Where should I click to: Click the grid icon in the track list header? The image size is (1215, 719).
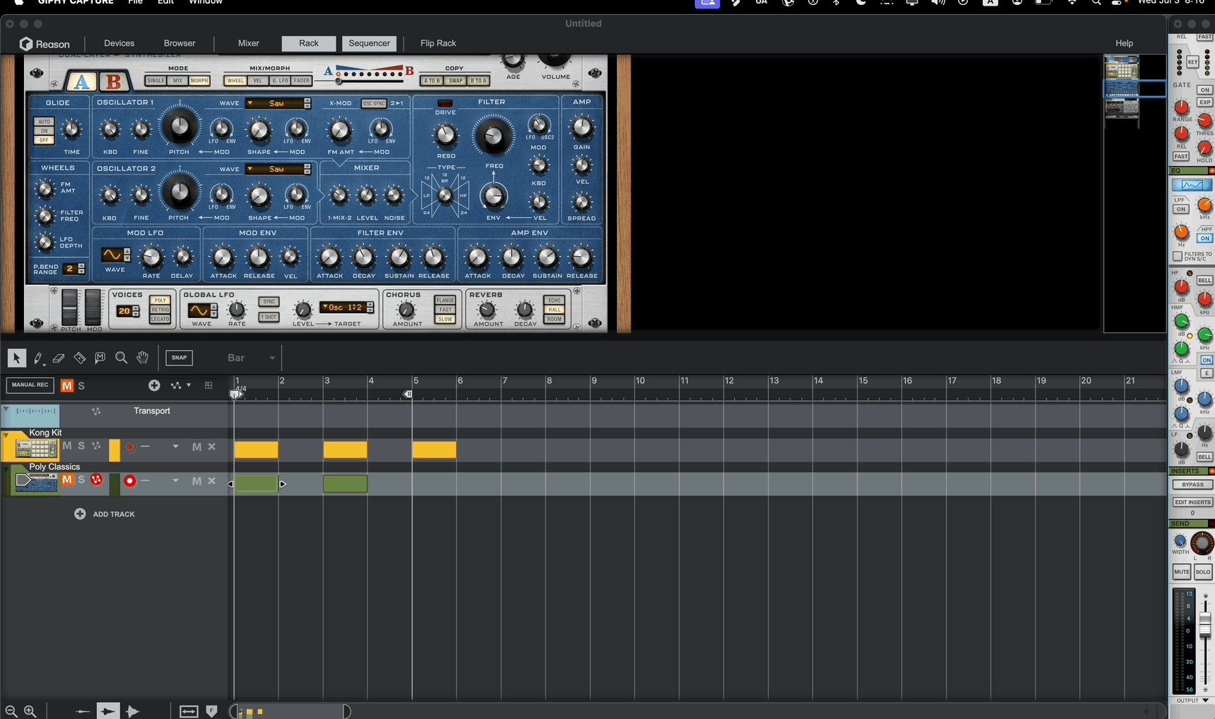click(x=208, y=386)
